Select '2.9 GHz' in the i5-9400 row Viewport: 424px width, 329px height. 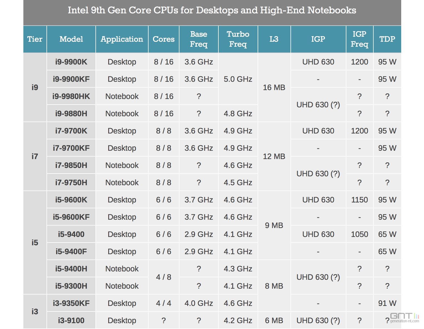[199, 234]
